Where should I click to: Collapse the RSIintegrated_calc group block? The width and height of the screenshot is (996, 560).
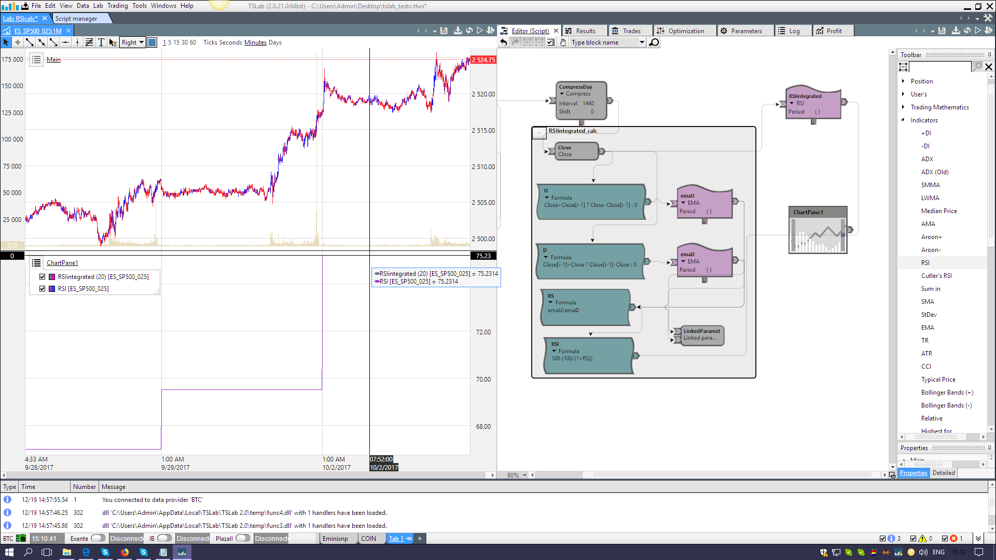[x=539, y=133]
